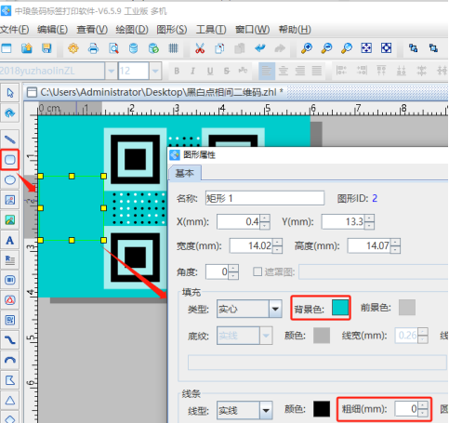Click the cyan 背景色 color swatch
Screen dimensions: 449x423
pyautogui.click(x=340, y=308)
